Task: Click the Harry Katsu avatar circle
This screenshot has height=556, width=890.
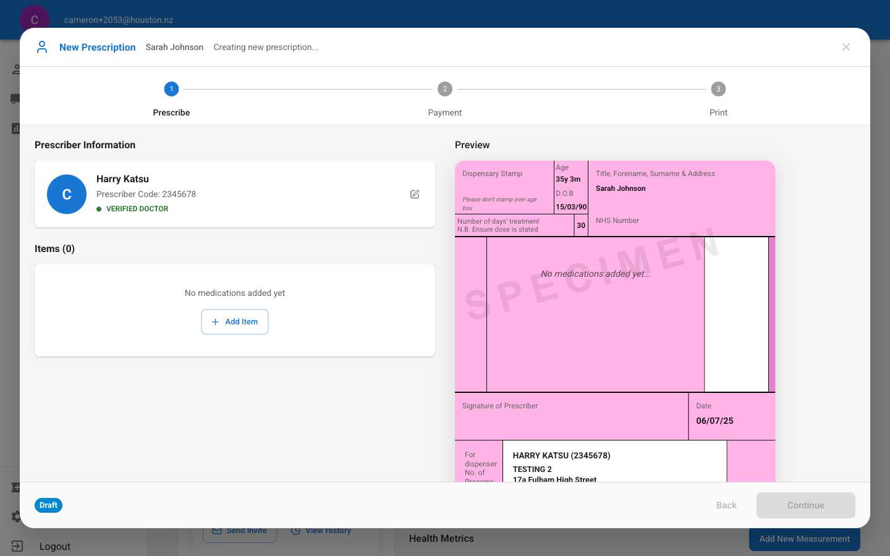Action: 67,194
